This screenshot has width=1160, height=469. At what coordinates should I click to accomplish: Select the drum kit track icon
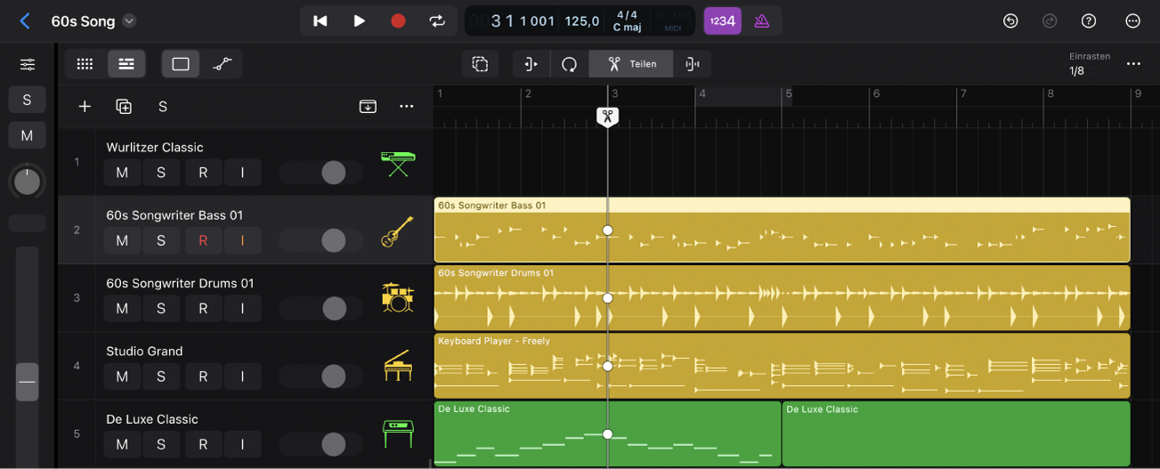397,297
